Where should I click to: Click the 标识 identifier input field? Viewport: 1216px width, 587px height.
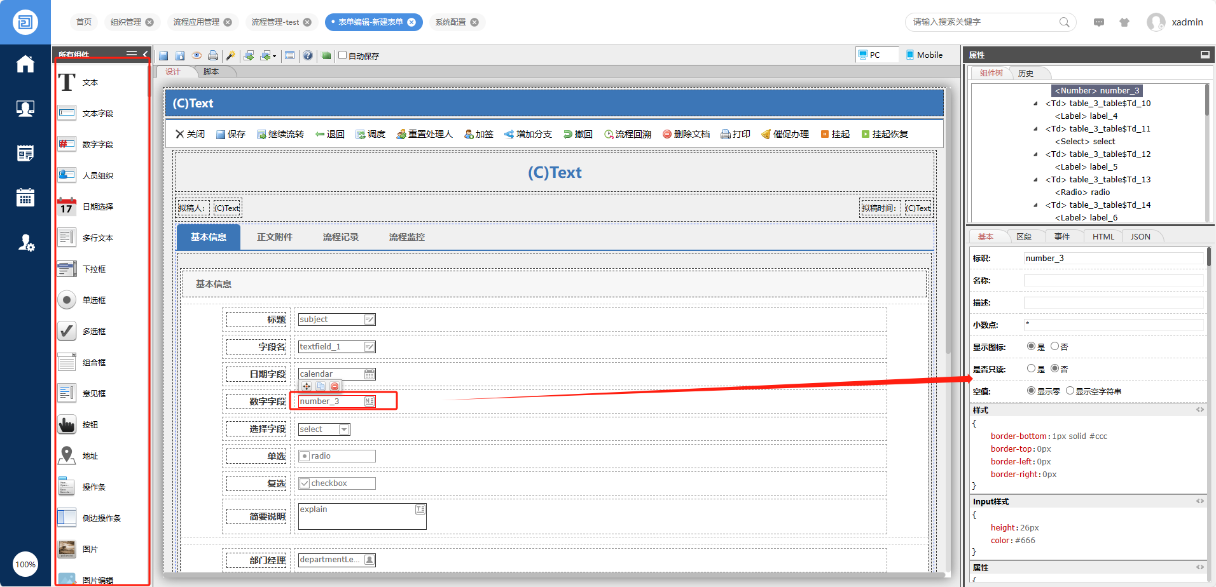pos(1114,258)
